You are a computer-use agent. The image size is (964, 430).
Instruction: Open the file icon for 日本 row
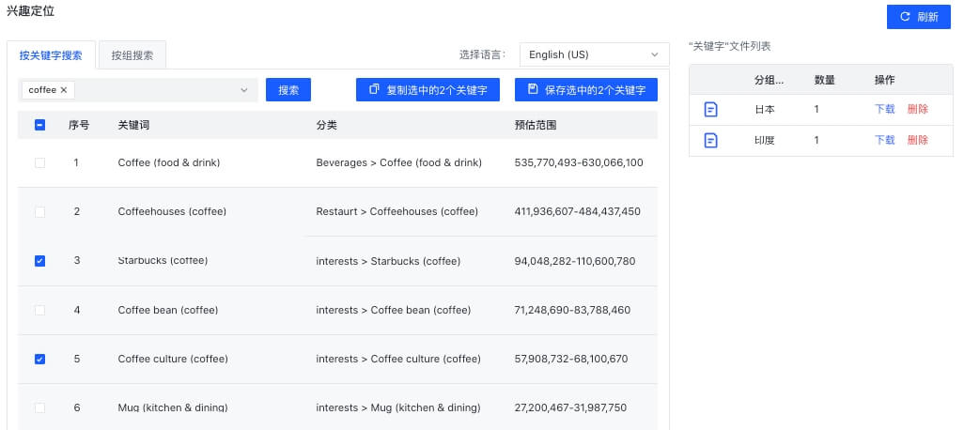[710, 110]
